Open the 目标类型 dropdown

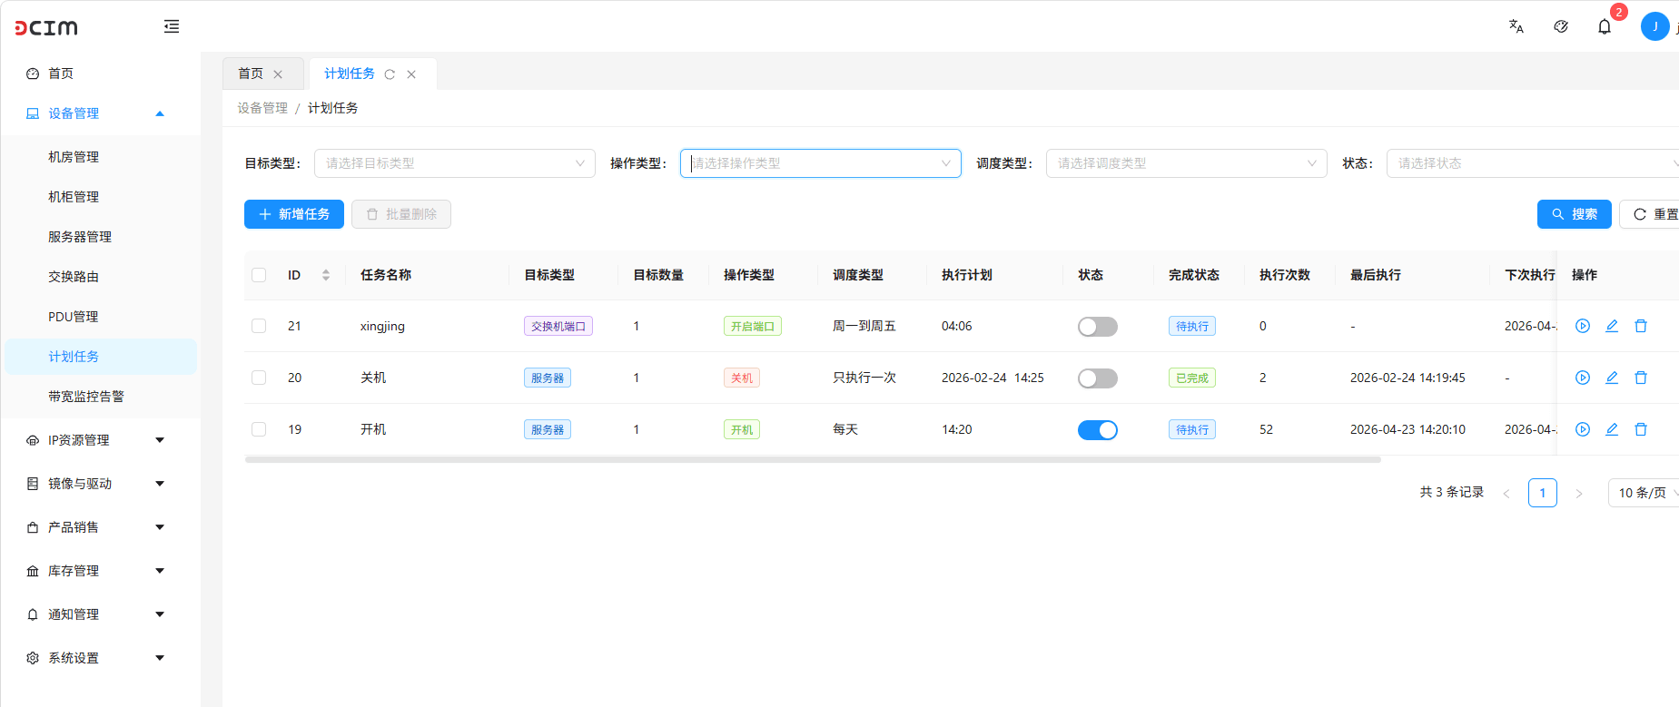pyautogui.click(x=455, y=163)
